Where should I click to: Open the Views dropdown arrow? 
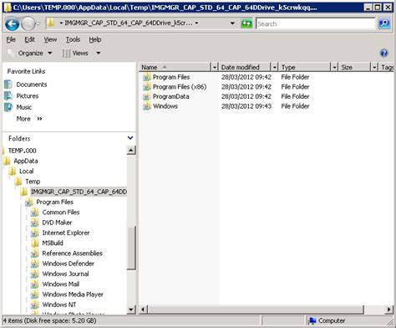99,53
